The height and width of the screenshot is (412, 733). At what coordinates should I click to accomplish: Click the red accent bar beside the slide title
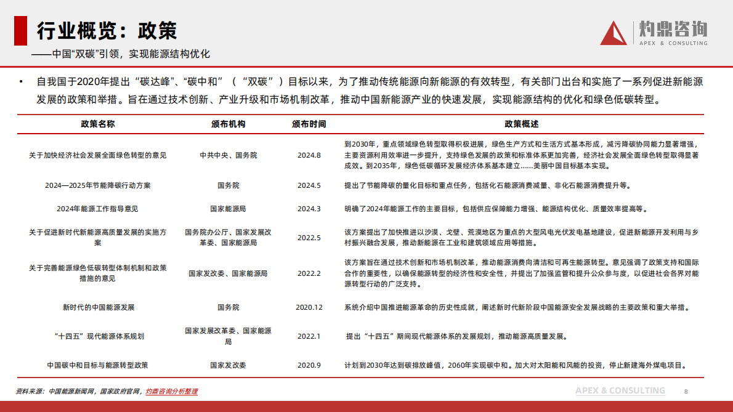[19, 30]
